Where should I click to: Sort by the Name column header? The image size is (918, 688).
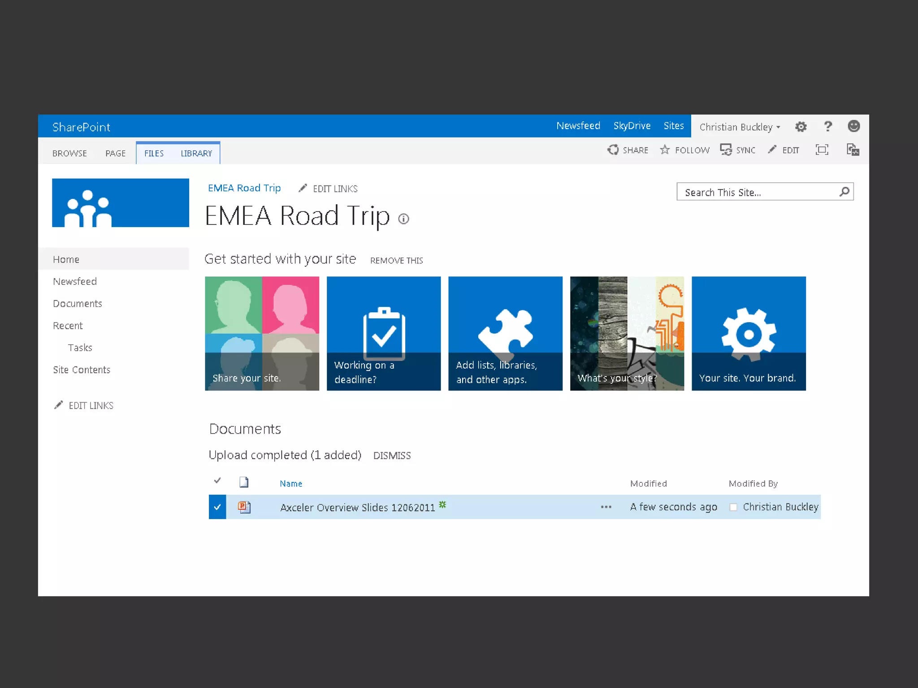coord(291,484)
